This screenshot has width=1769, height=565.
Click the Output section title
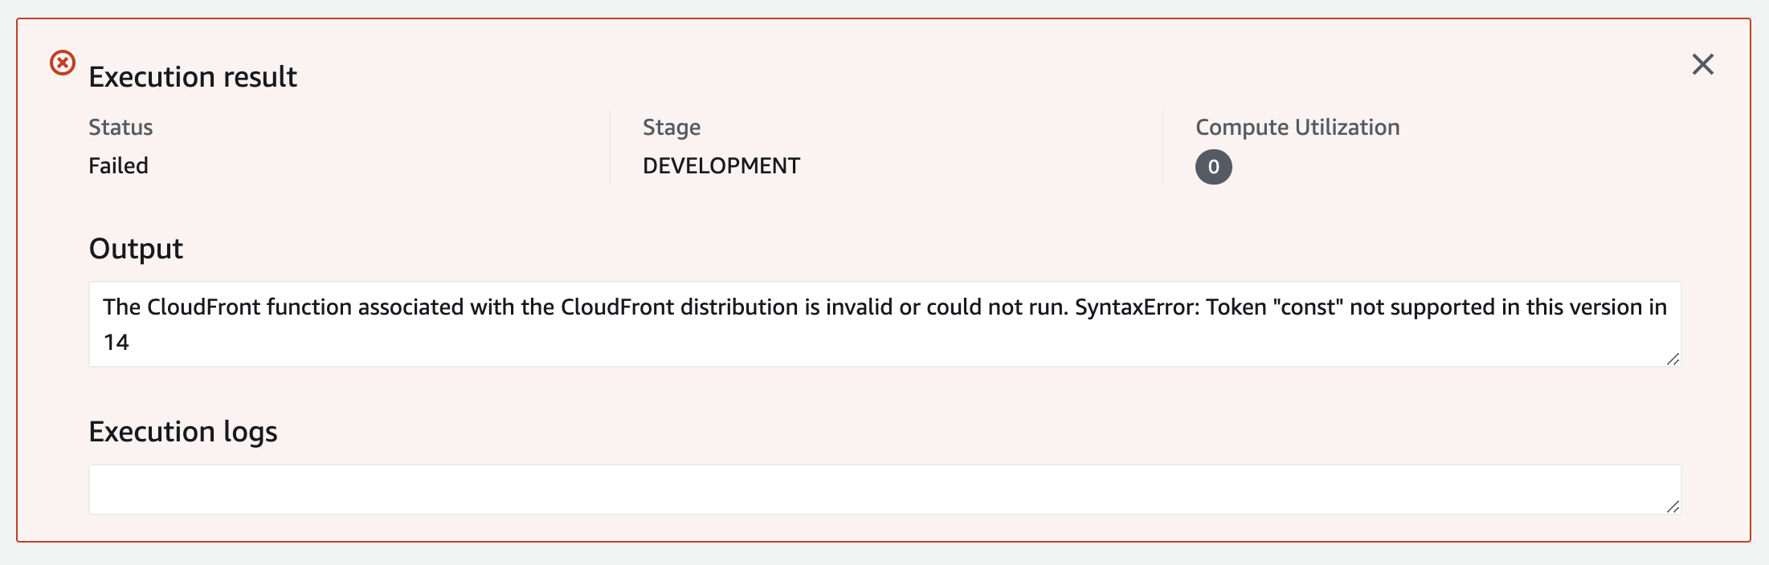136,248
